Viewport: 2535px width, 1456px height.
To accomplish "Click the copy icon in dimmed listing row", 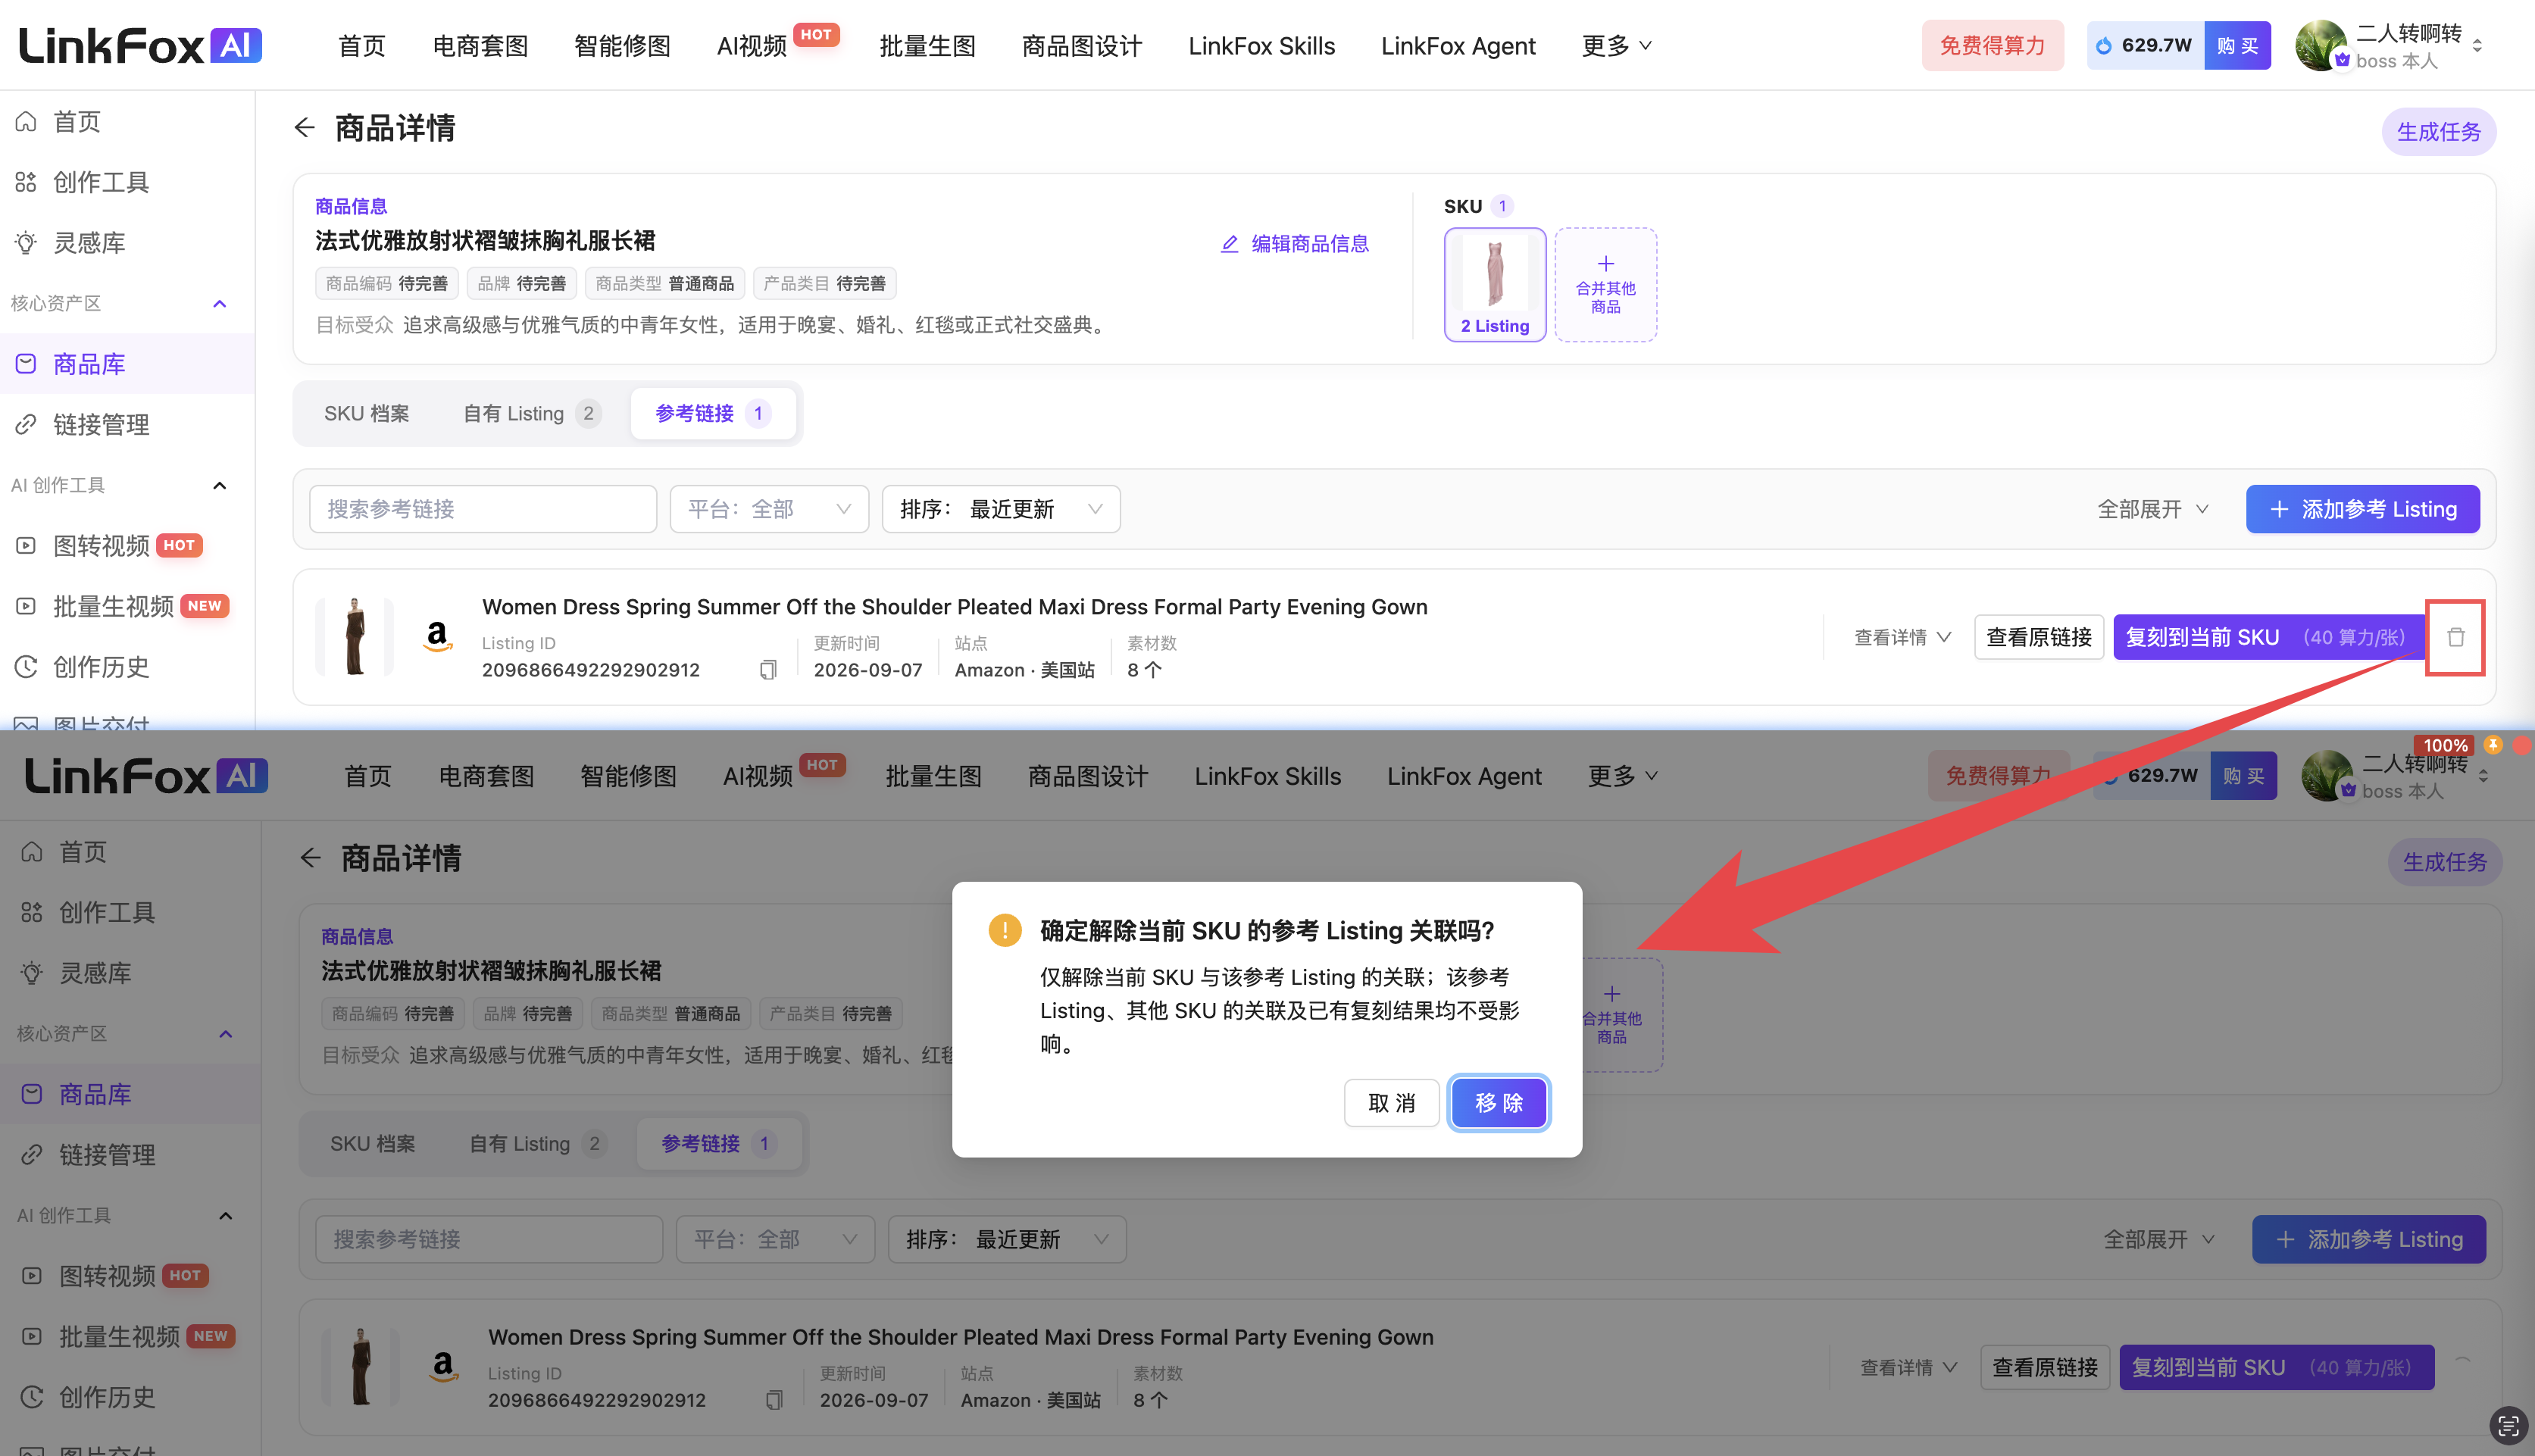I will pos(773,1400).
